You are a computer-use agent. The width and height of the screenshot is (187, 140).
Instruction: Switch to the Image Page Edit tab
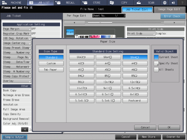(170, 9)
